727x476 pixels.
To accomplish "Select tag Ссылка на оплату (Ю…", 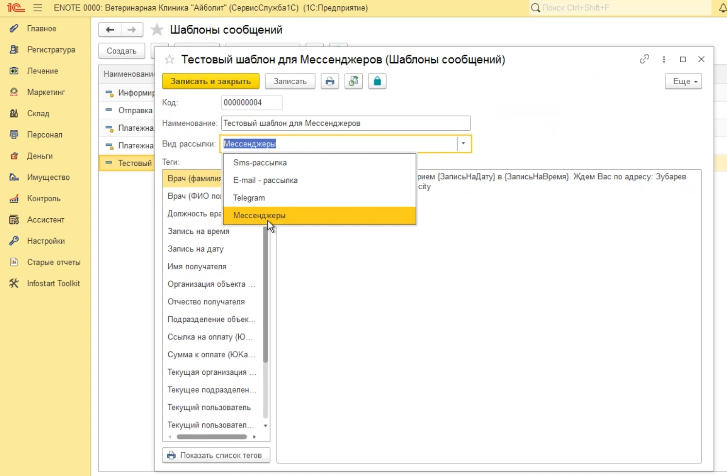I will pos(213,337).
